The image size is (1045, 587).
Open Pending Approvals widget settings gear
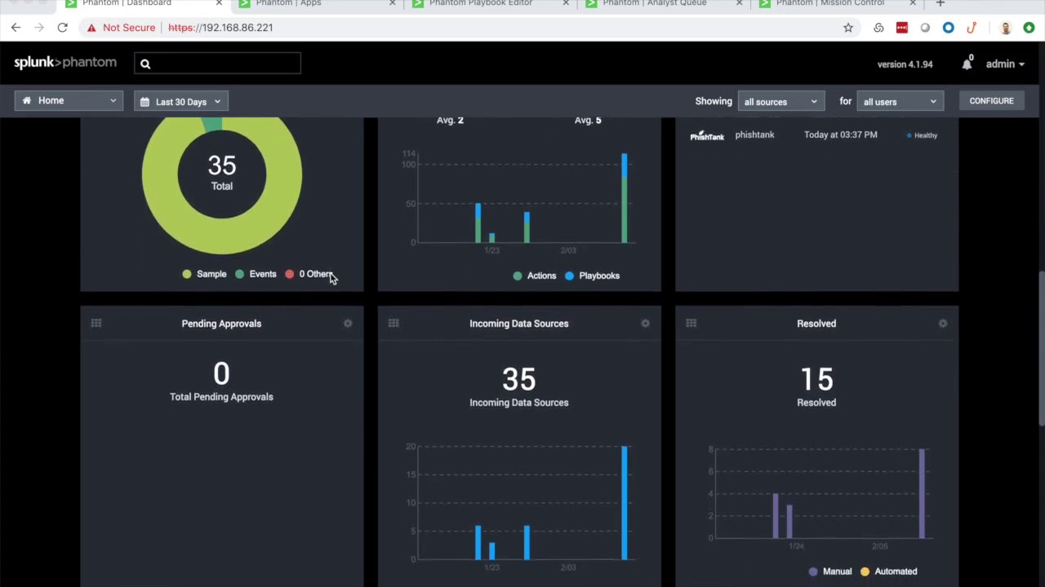tap(348, 324)
